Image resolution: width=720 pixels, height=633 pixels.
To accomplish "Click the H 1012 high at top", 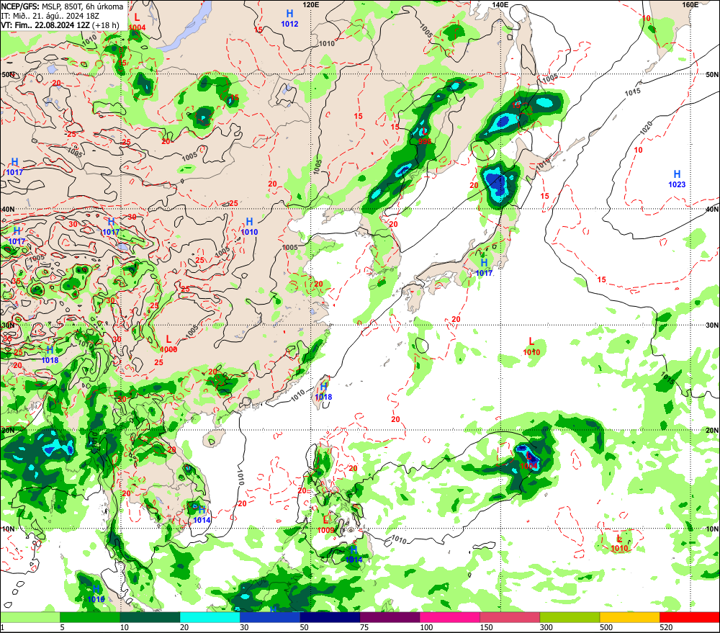I will (x=289, y=19).
